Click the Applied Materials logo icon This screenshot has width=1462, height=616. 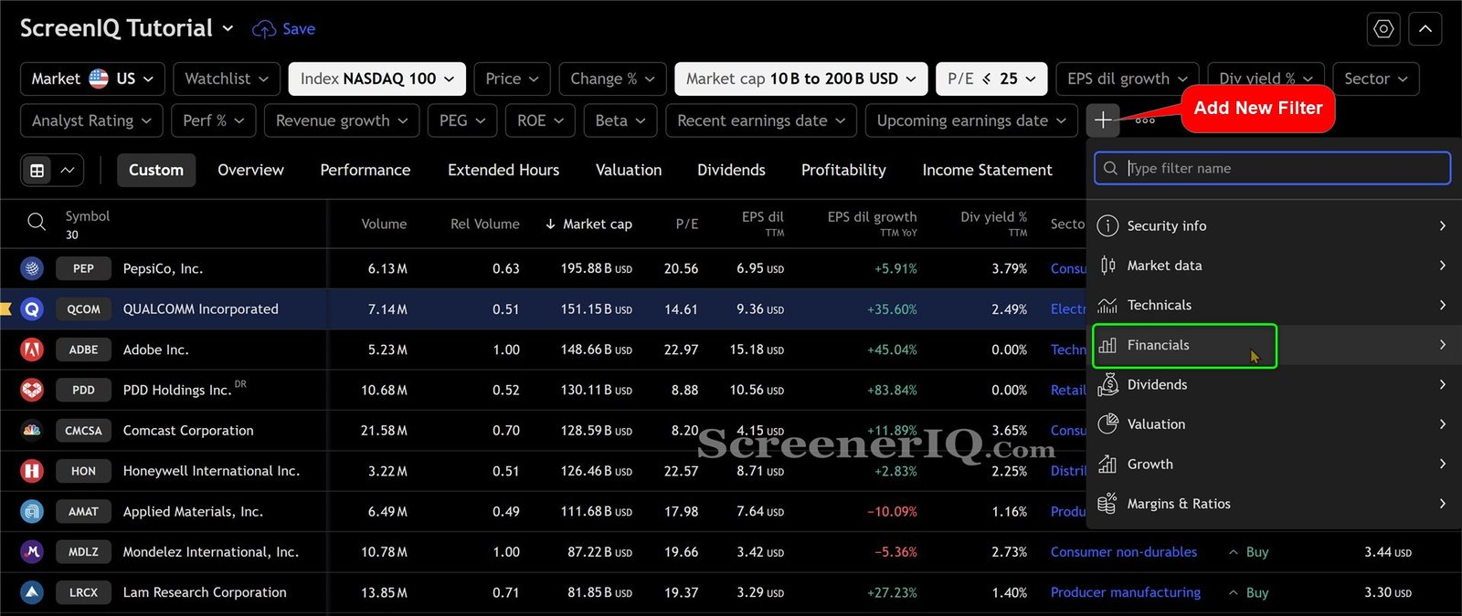click(x=32, y=511)
